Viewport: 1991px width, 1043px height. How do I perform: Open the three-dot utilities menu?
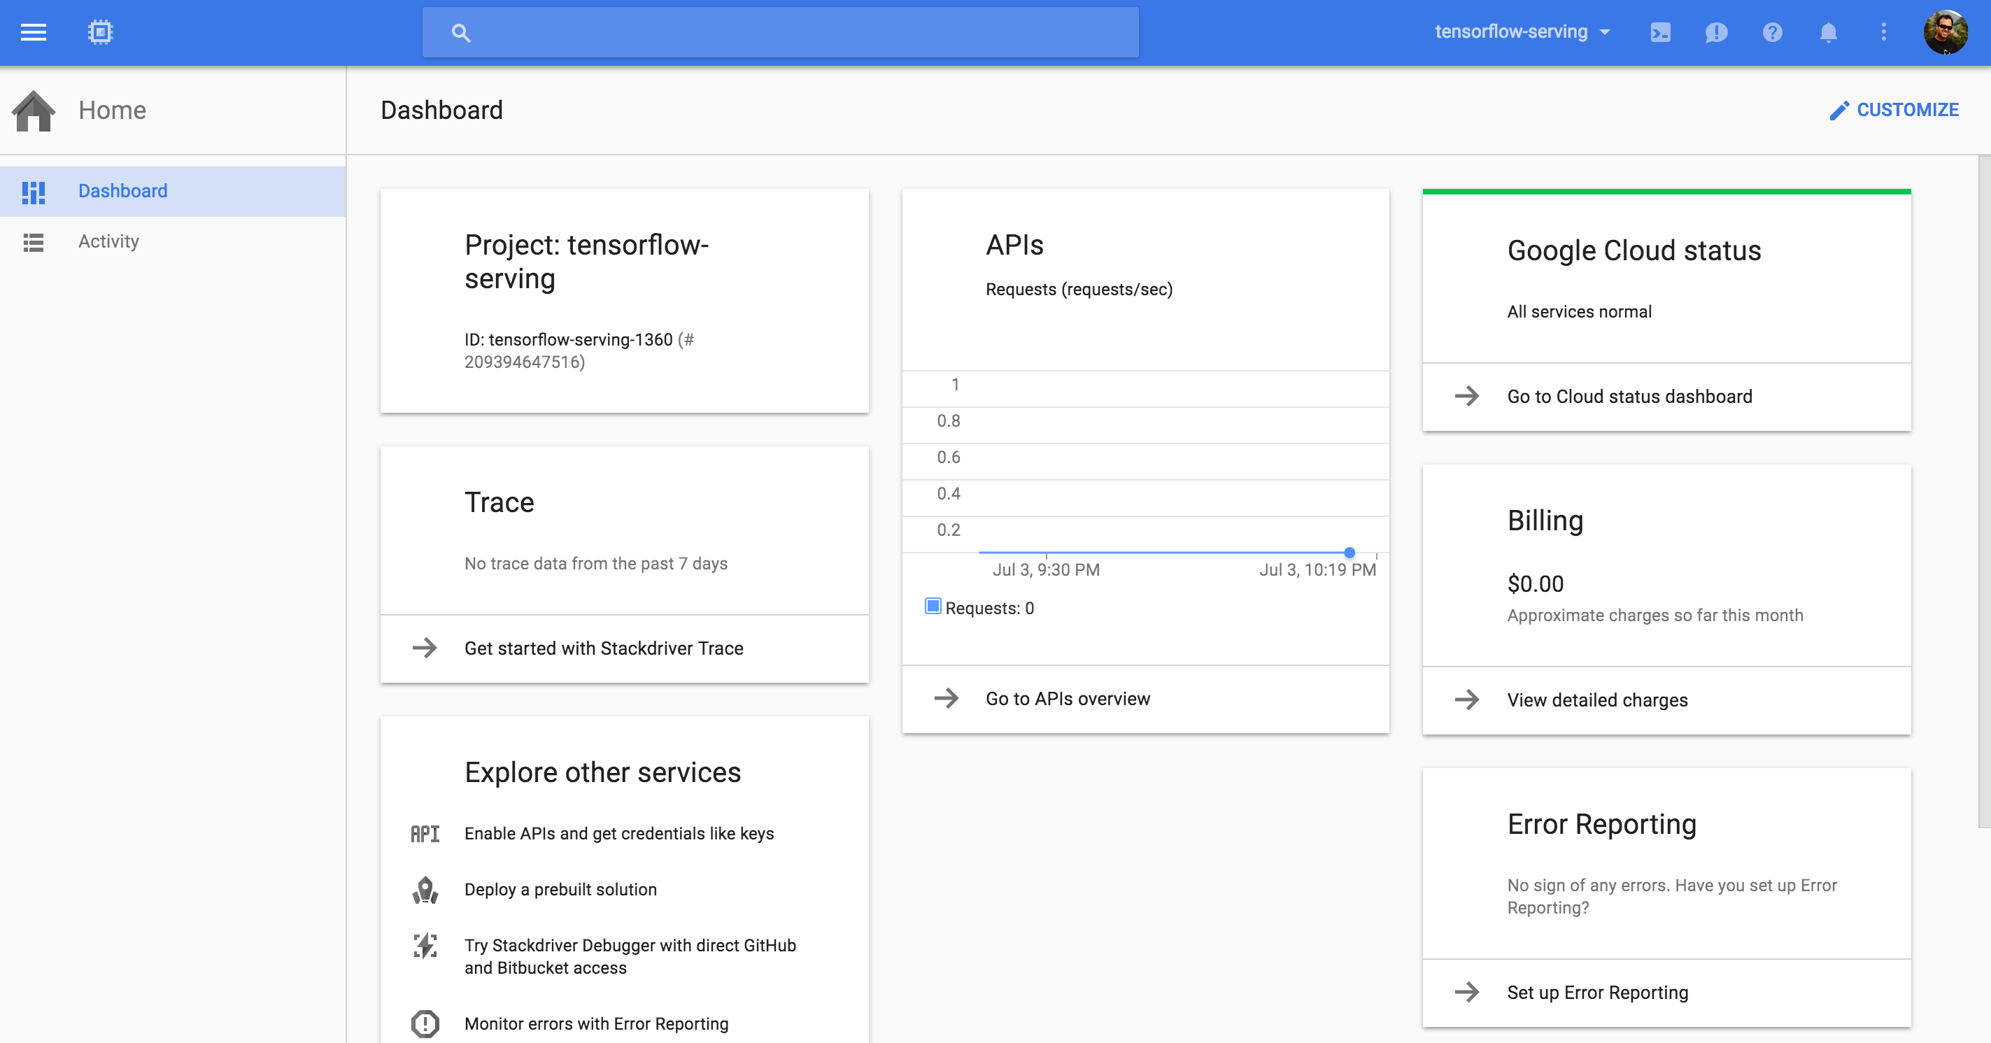click(x=1883, y=32)
